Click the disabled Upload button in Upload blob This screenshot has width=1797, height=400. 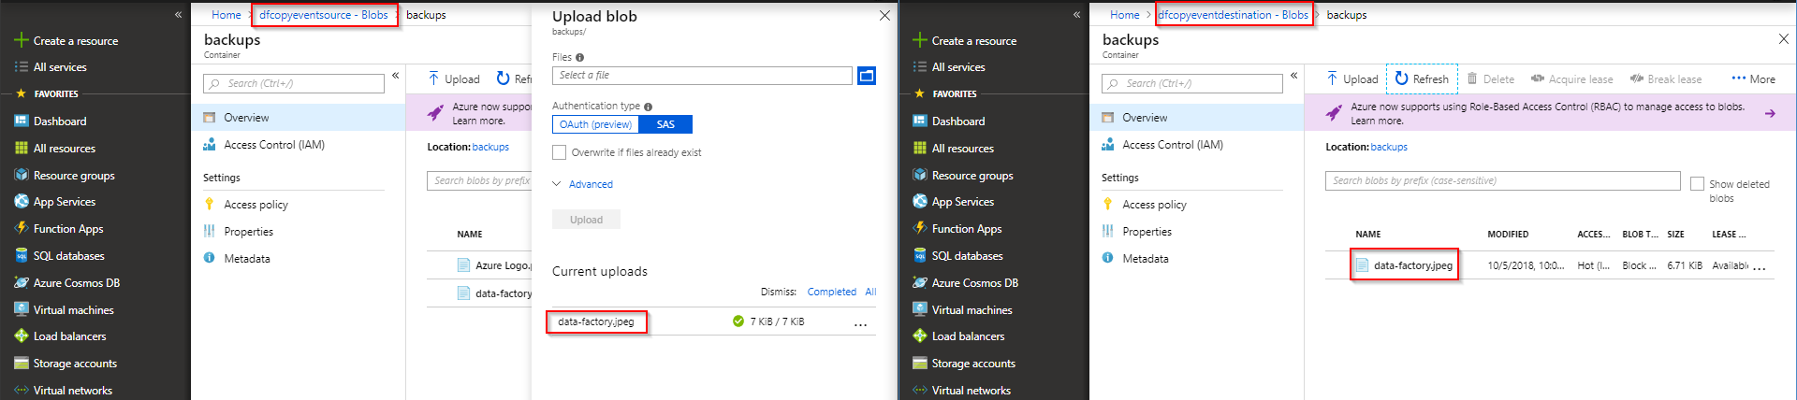coord(586,220)
